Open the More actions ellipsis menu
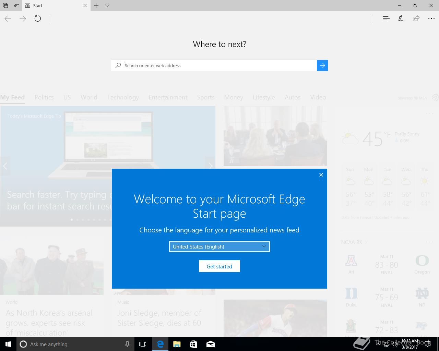Image resolution: width=439 pixels, height=351 pixels. pyautogui.click(x=431, y=19)
